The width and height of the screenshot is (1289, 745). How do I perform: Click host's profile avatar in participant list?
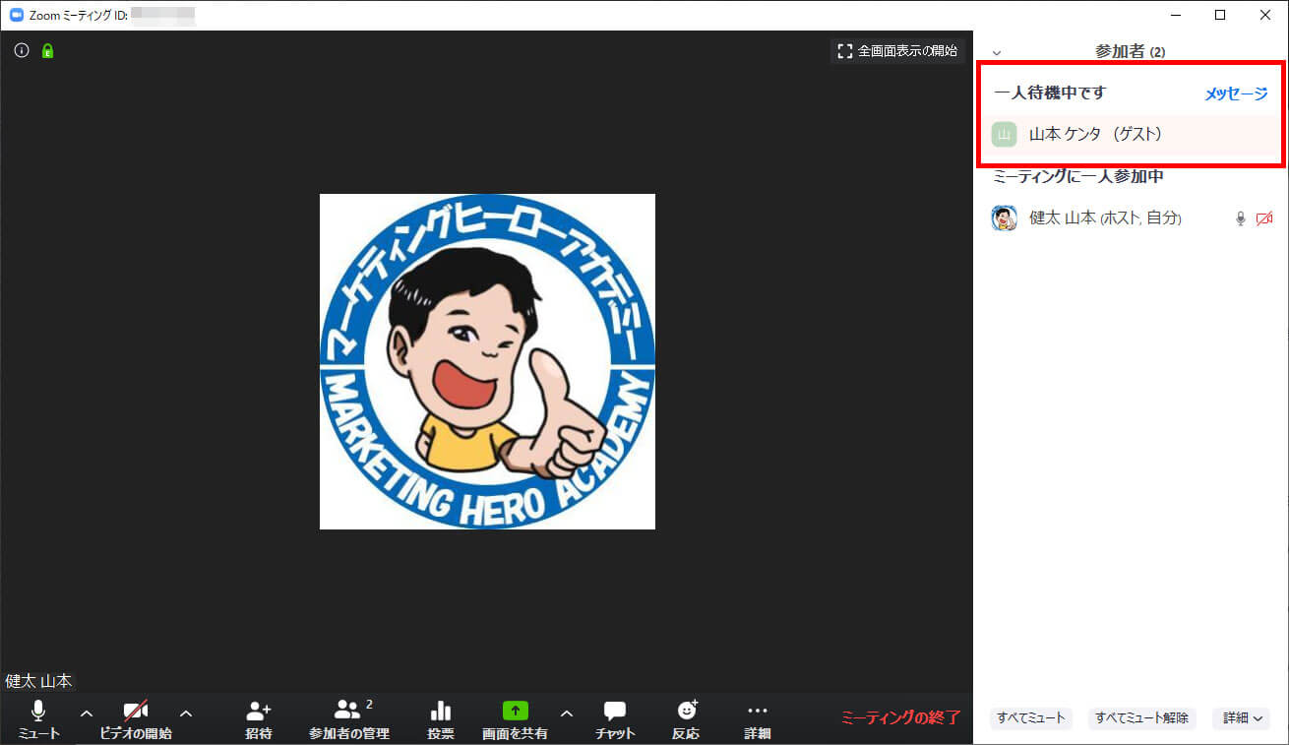(x=1004, y=218)
